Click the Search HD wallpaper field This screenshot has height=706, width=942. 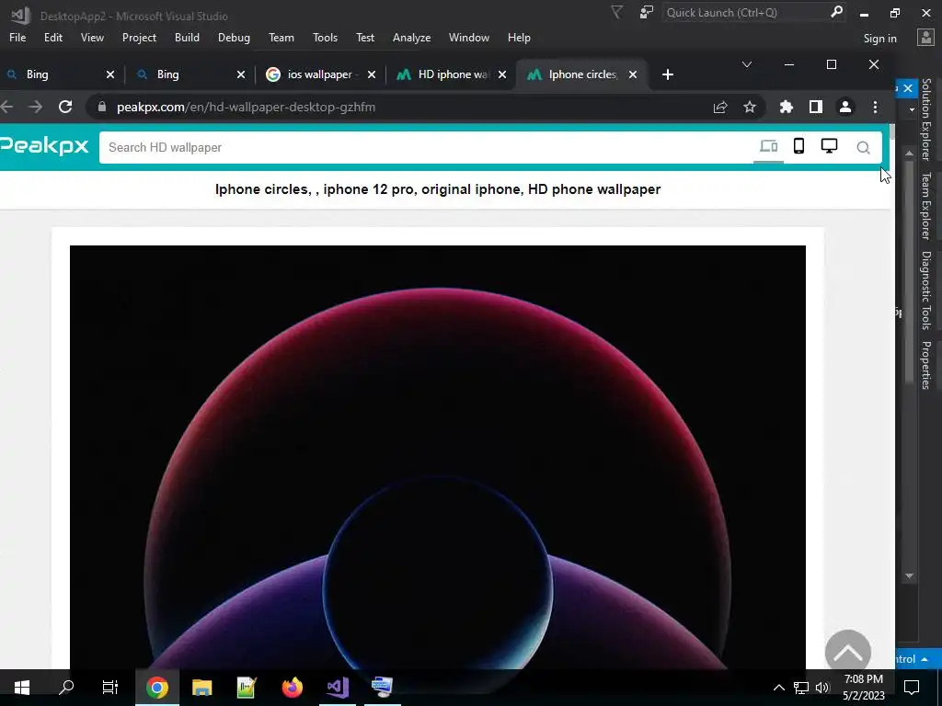423,147
